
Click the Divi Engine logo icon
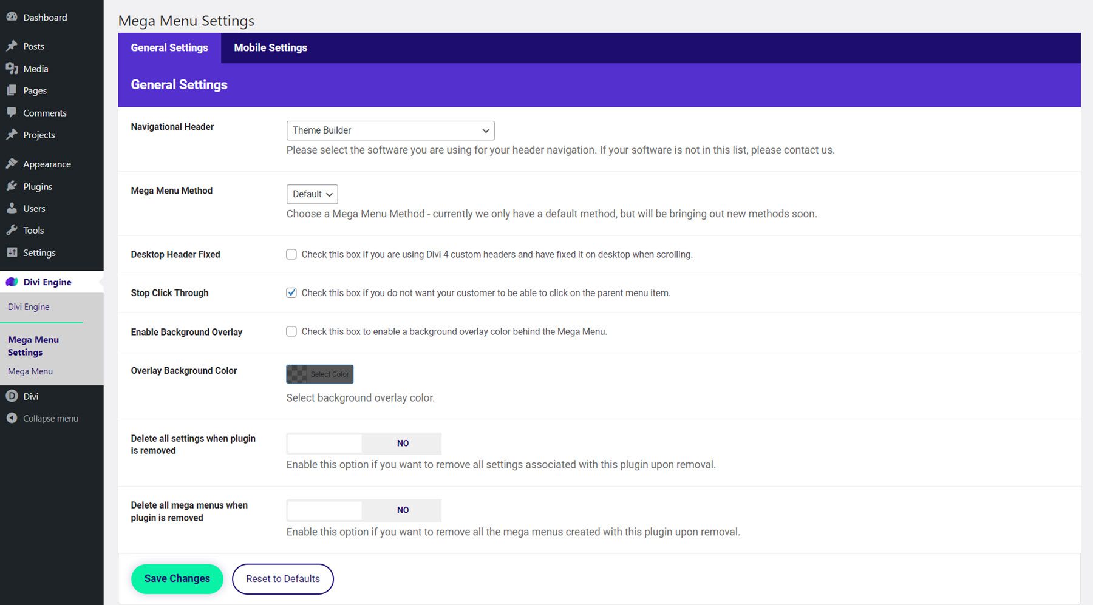[12, 282]
